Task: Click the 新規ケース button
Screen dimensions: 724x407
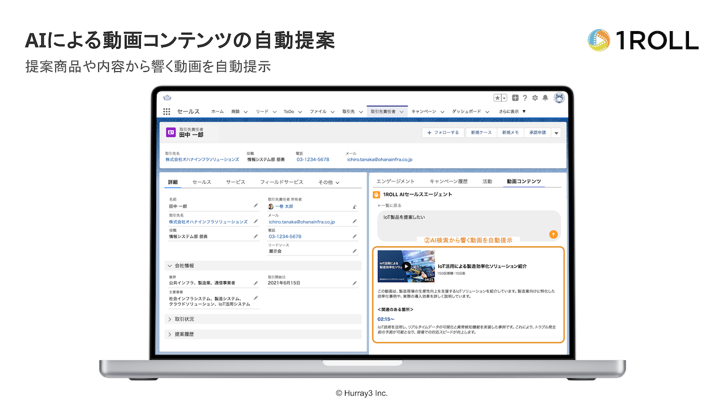Action: (x=480, y=133)
